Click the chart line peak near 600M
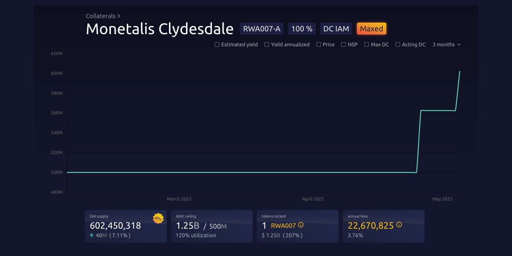512x256 pixels. (x=459, y=72)
